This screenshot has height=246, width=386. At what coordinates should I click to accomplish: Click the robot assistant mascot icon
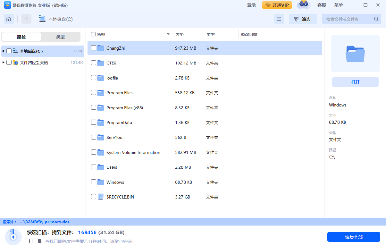pyautogui.click(x=303, y=5)
